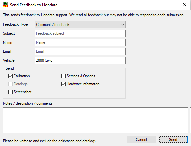Uncheck the Hardware information checkbox
The width and height of the screenshot is (191, 146).
click(x=63, y=84)
